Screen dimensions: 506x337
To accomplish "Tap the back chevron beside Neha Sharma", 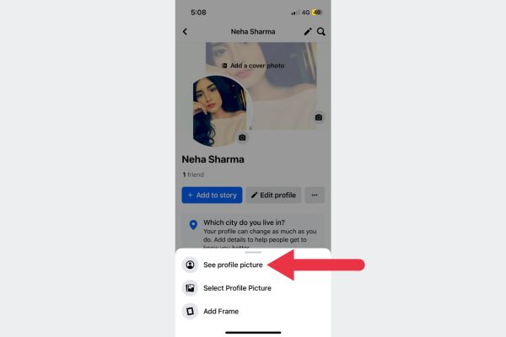I will coord(185,32).
